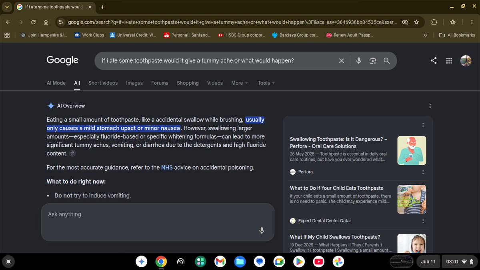480x270 pixels.
Task: Open the NHS hyperlink
Action: tap(167, 168)
